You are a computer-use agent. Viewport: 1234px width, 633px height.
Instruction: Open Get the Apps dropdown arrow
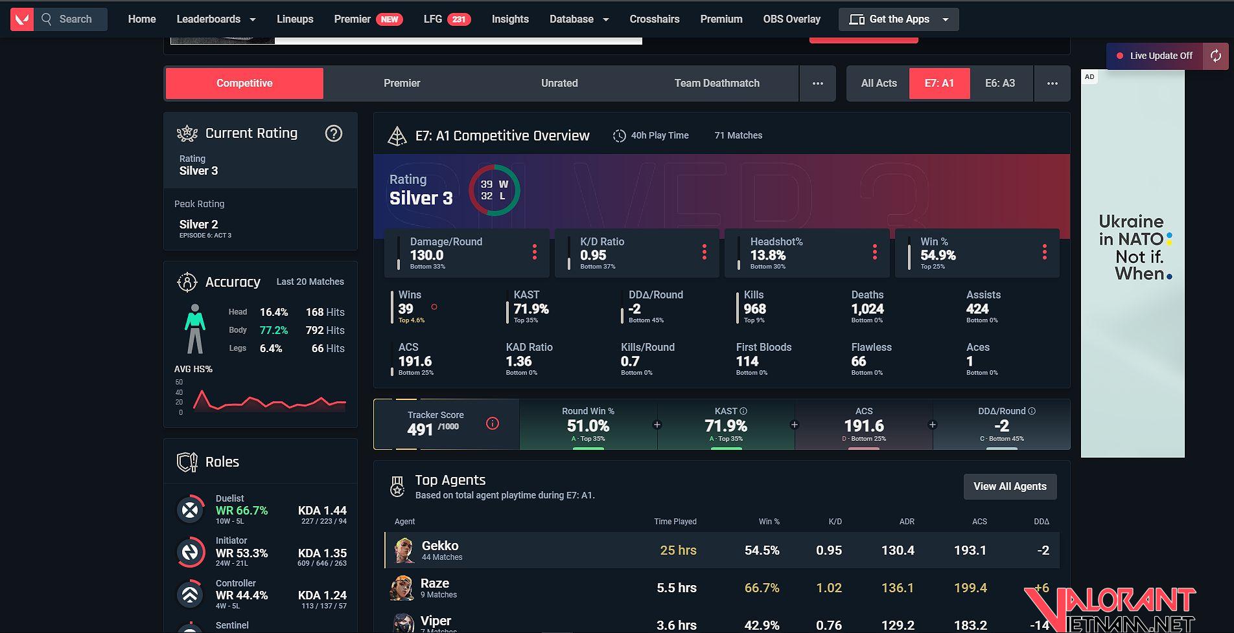946,19
